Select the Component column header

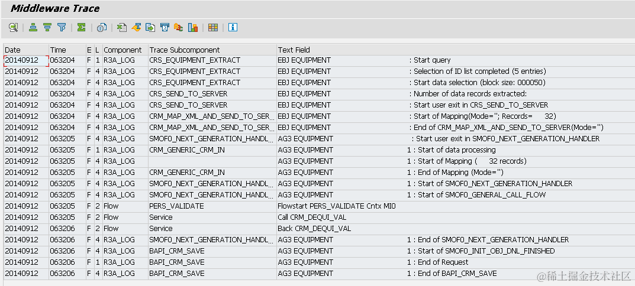[125, 50]
